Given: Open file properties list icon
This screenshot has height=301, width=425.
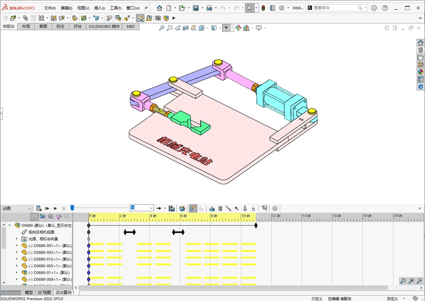Looking at the screenshot, I should [273, 8].
